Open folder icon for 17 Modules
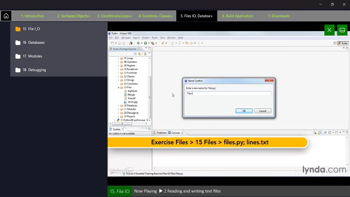The width and height of the screenshot is (350, 197). click(x=18, y=56)
